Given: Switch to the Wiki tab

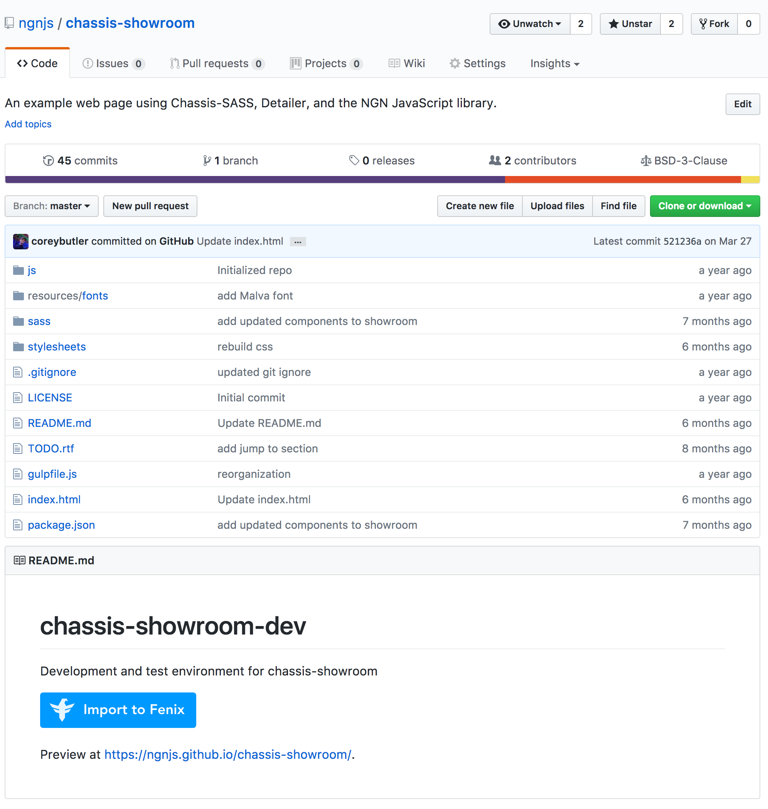Looking at the screenshot, I should click(407, 63).
